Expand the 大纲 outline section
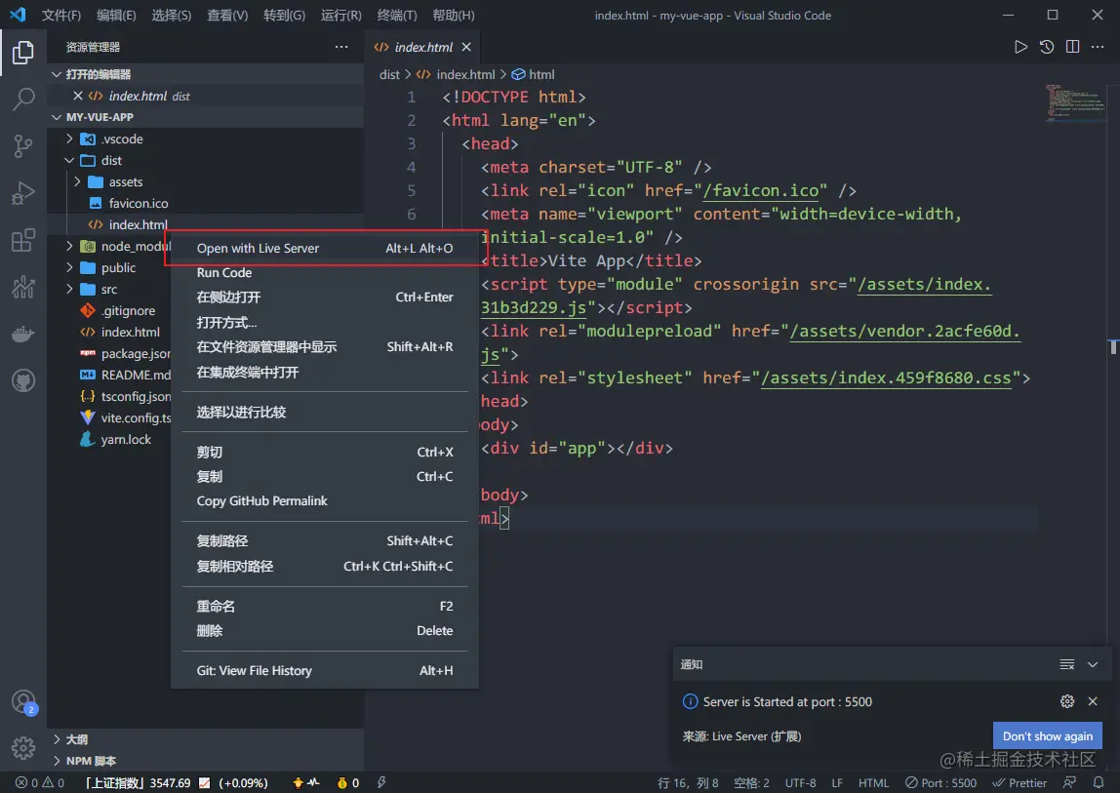1120x793 pixels. coord(57,739)
